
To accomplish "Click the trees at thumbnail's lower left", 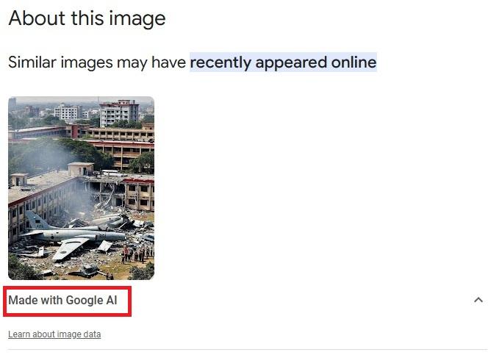I will click(x=22, y=268).
